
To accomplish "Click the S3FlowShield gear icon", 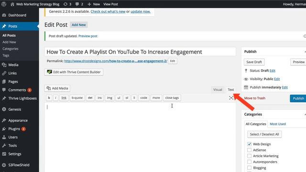I will pyautogui.click(x=4, y=165).
